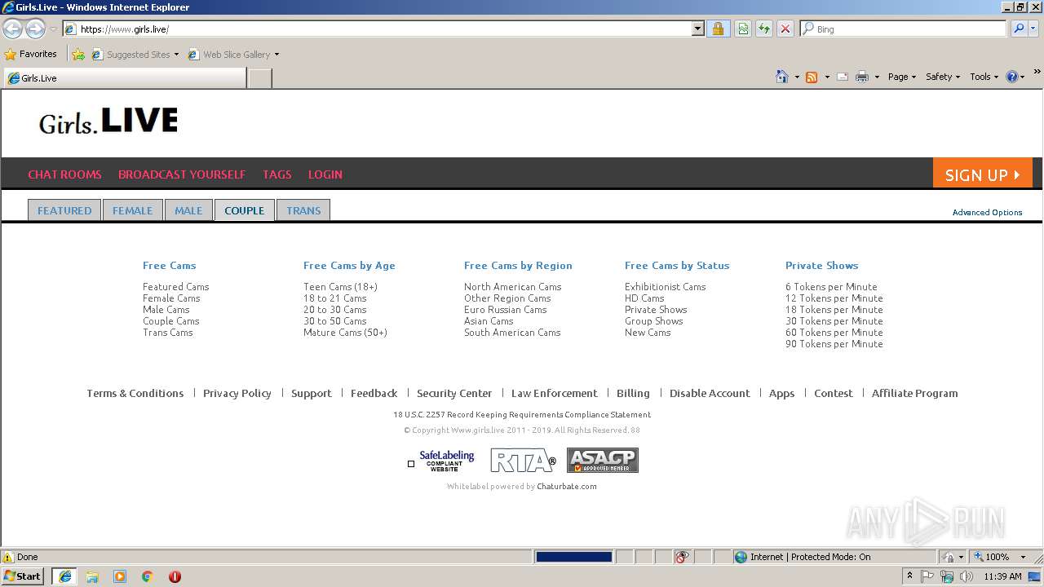Viewport: 1044px width, 587px height.
Task: Click the orange SIGN UP button
Action: coord(983,174)
